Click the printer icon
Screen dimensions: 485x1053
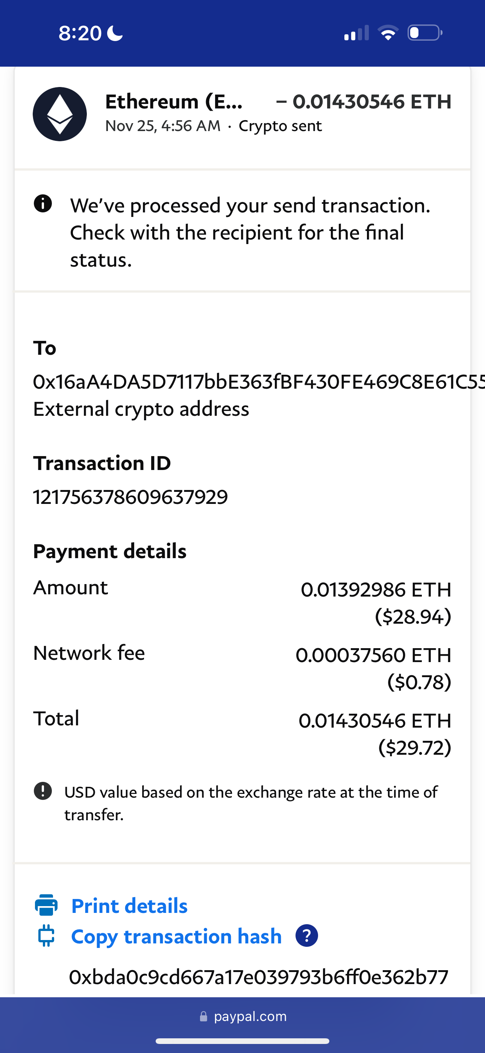(x=46, y=905)
